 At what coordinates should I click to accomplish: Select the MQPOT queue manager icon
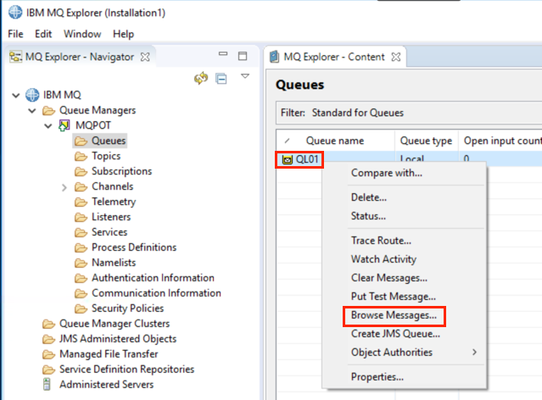tap(64, 125)
